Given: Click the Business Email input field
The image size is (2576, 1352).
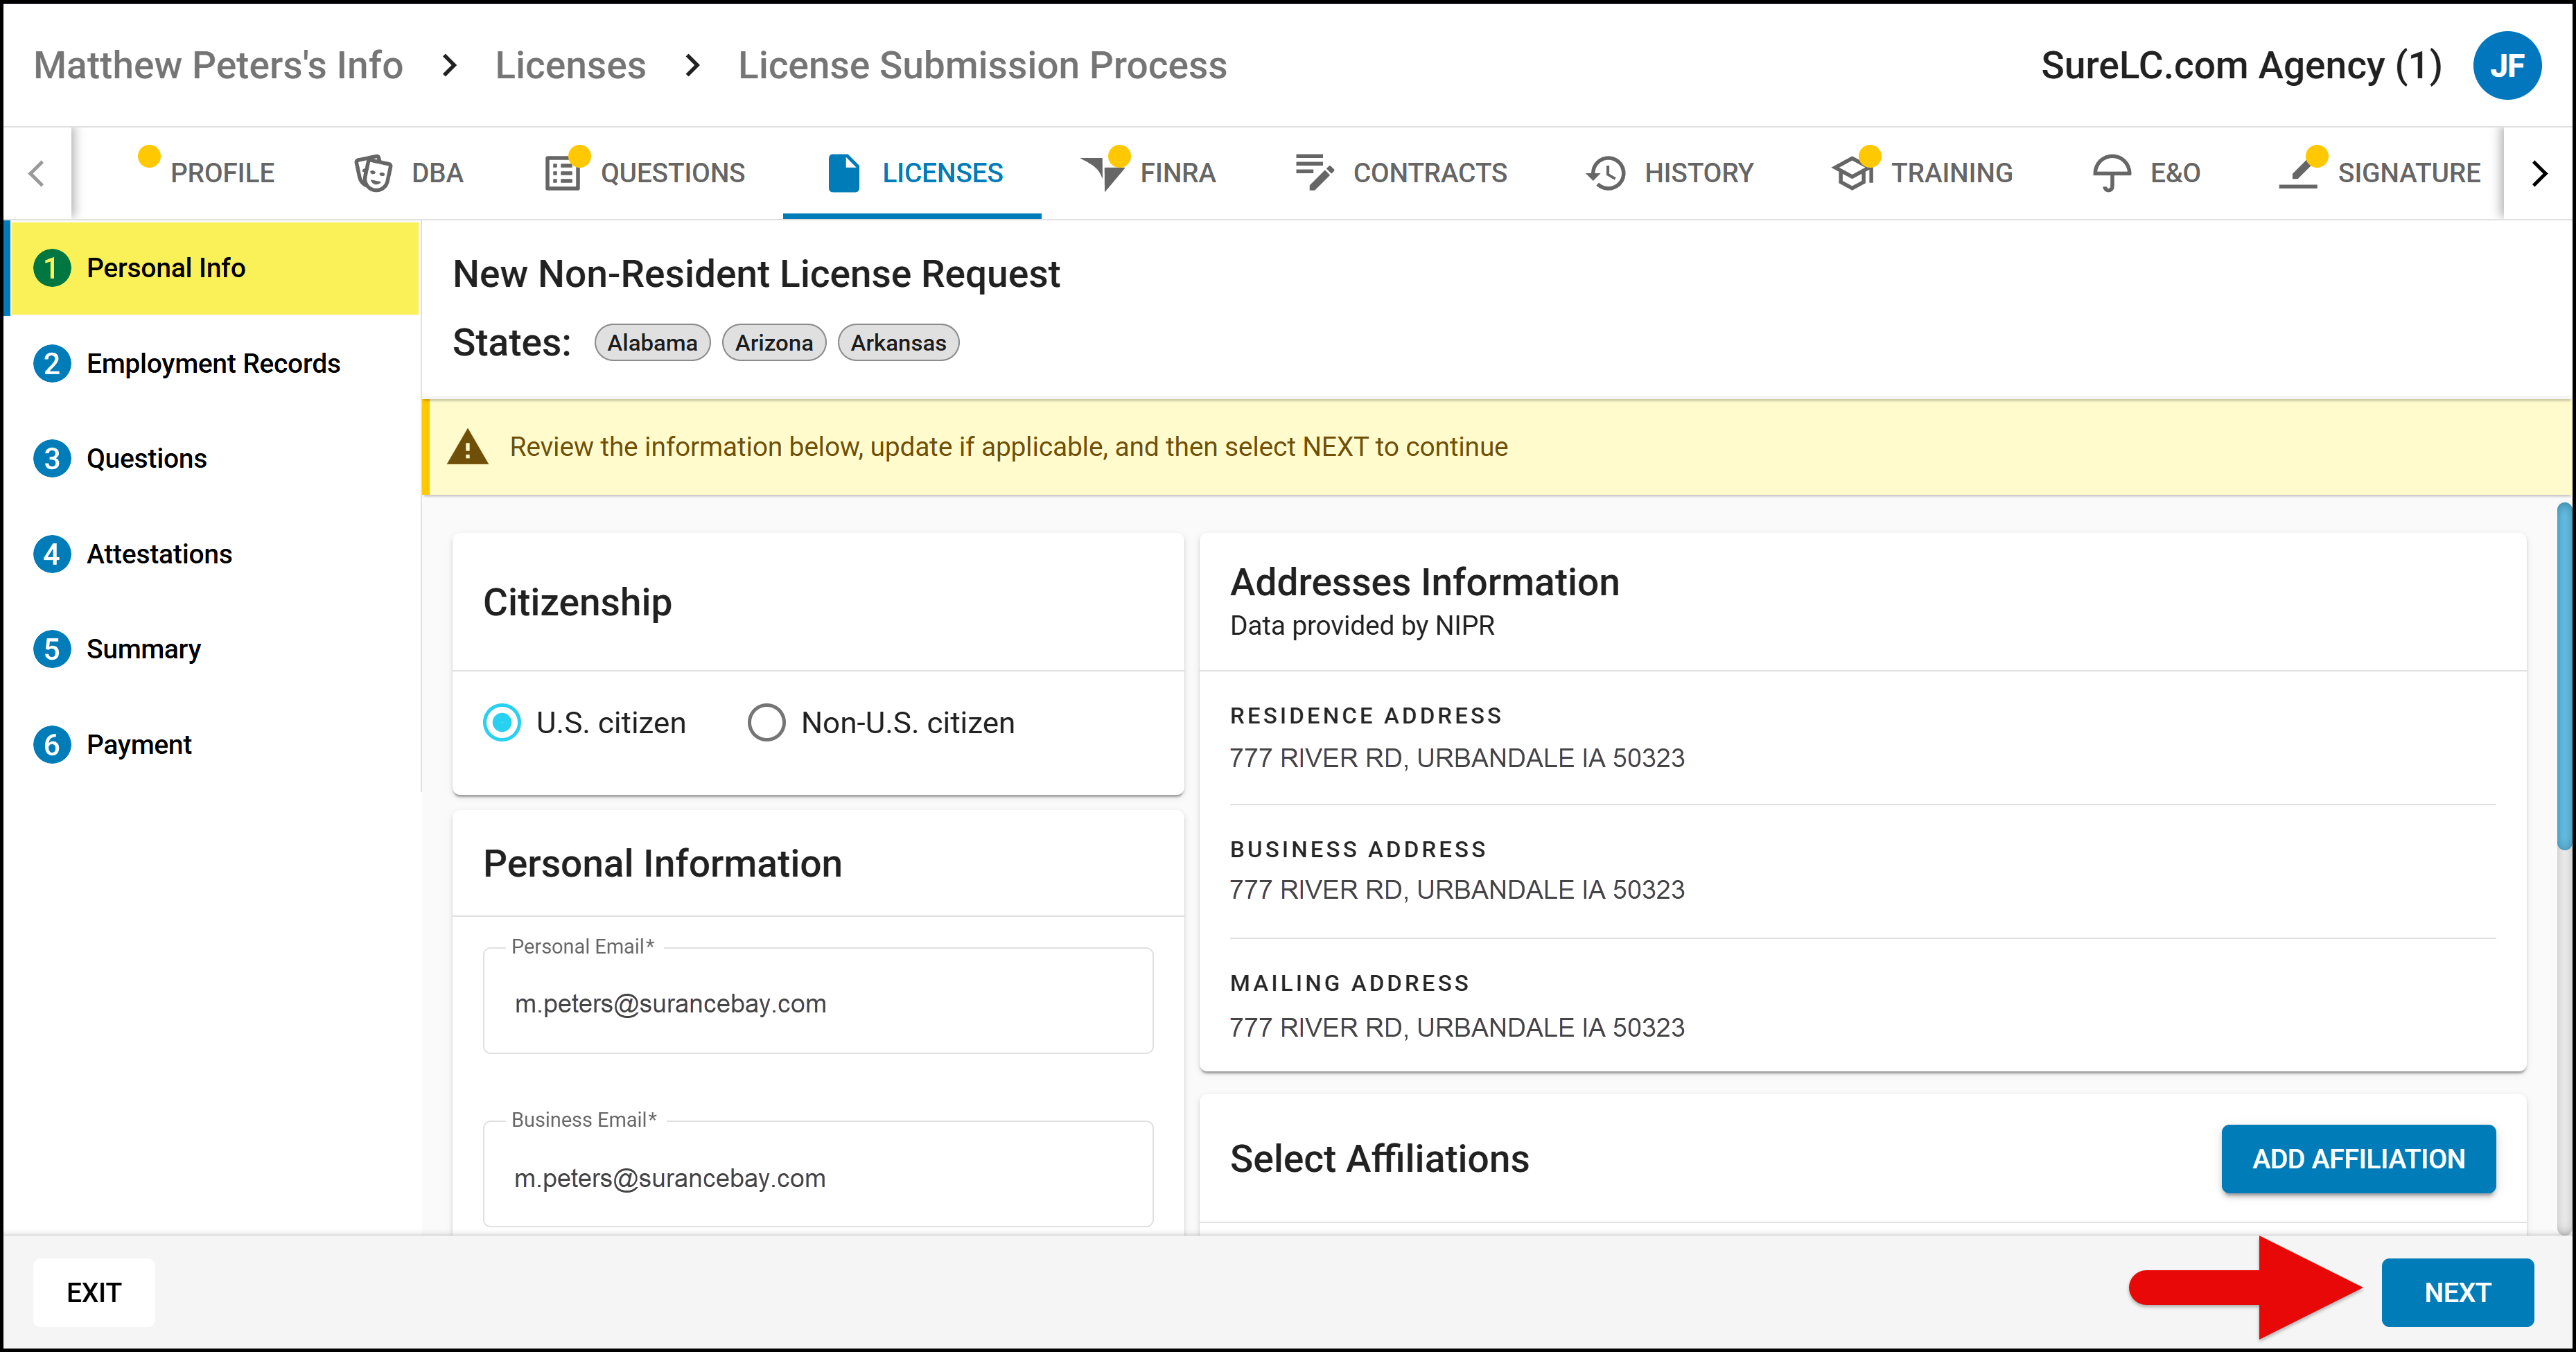Looking at the screenshot, I should [x=818, y=1175].
